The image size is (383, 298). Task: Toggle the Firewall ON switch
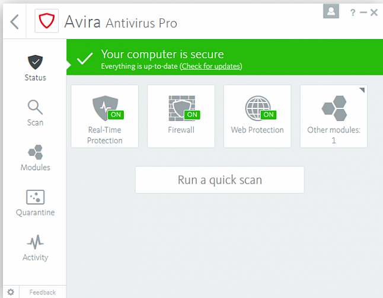(192, 114)
